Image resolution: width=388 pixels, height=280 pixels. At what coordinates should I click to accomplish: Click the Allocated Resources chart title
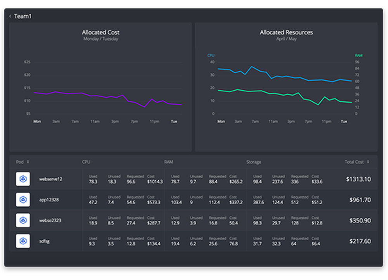coord(286,33)
